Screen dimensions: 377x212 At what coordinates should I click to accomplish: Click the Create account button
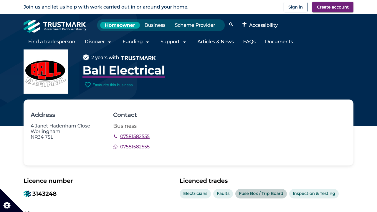333,7
